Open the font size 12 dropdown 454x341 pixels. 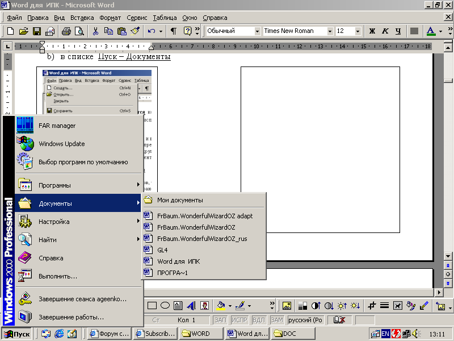coord(358,31)
